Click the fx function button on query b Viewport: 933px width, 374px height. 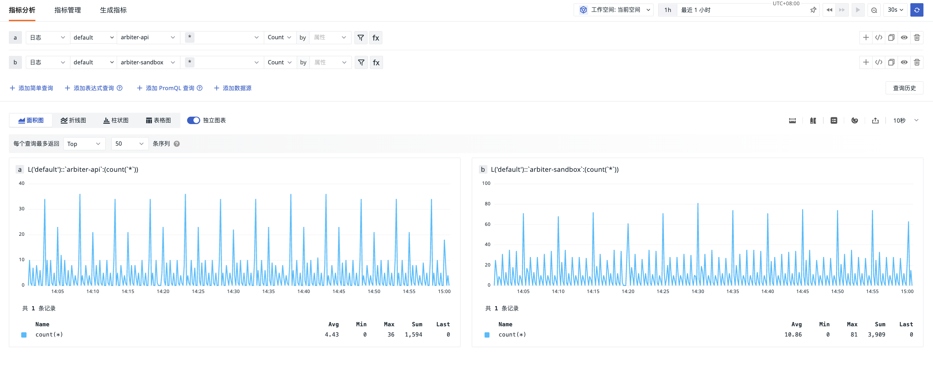[376, 63]
